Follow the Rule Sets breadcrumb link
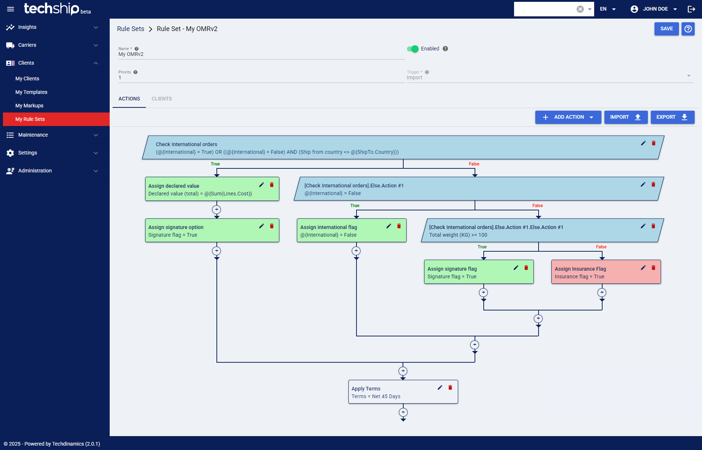 tap(131, 28)
